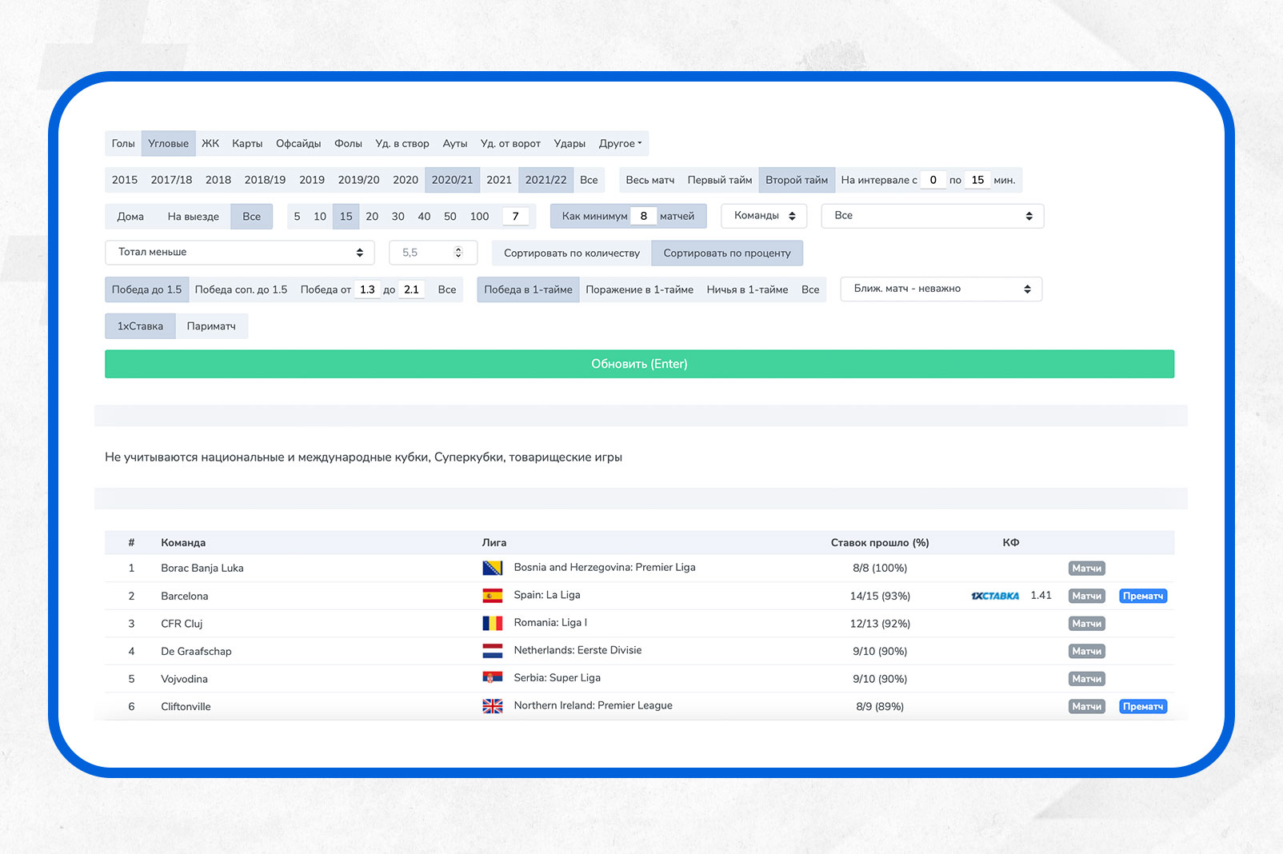Click the UK flag in Cliftonville row
1283x854 pixels.
[492, 706]
